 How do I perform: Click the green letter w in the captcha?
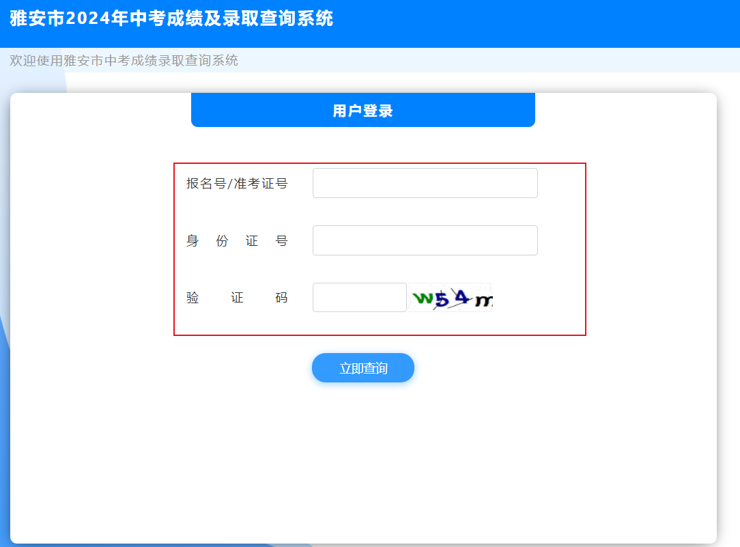(423, 298)
